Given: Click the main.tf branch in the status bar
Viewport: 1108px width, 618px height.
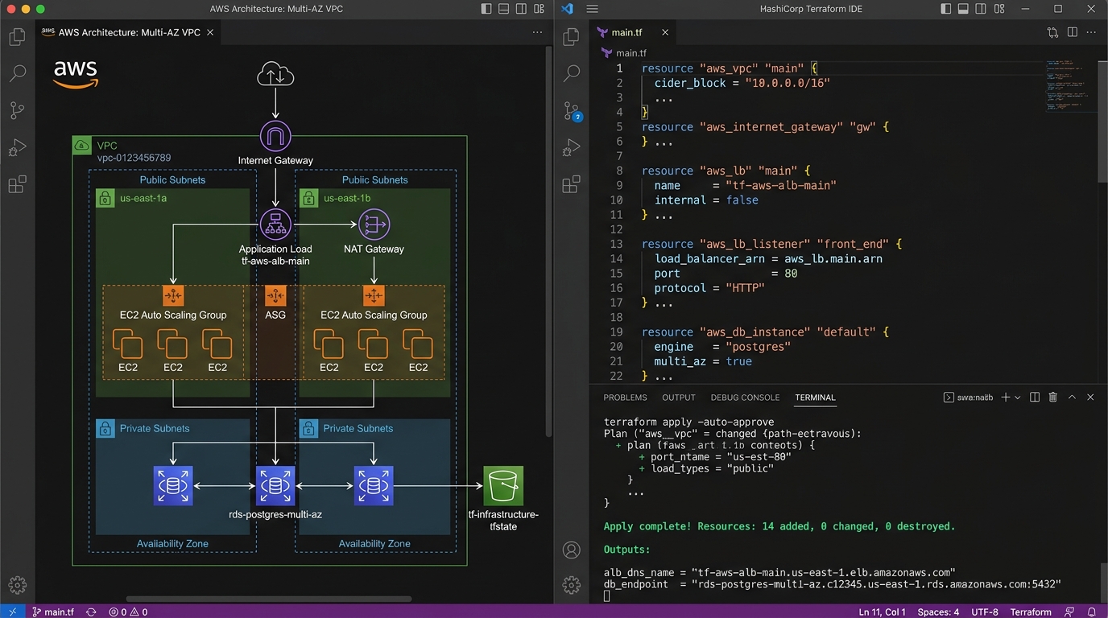Looking at the screenshot, I should pyautogui.click(x=53, y=612).
